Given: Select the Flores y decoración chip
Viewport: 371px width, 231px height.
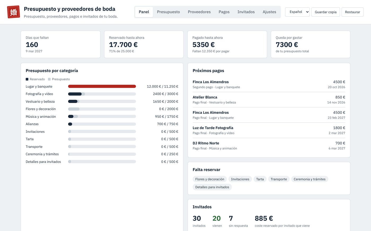Looking at the screenshot, I should tap(210, 179).
